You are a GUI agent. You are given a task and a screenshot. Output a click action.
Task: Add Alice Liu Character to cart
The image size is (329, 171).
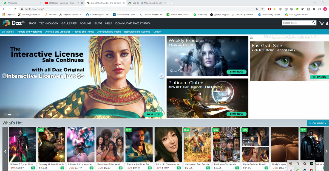click(179, 168)
